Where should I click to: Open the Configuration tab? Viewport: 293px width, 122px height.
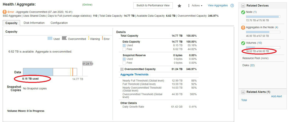click(59, 23)
